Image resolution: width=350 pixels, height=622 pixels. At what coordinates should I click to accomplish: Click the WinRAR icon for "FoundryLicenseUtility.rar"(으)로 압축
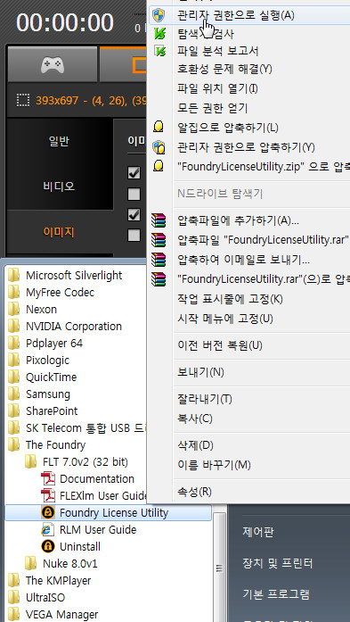159,278
